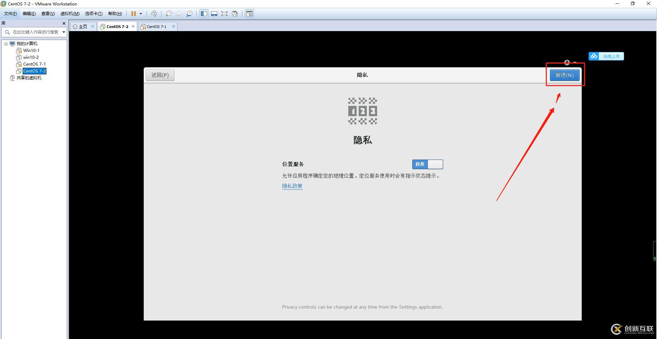Toggle the console view icon
Image resolution: width=657 pixels, height=339 pixels.
(x=249, y=14)
